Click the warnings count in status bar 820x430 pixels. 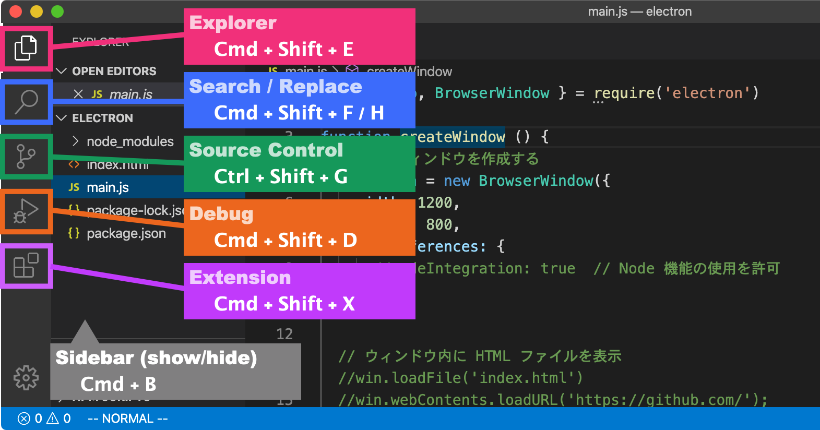tap(59, 419)
